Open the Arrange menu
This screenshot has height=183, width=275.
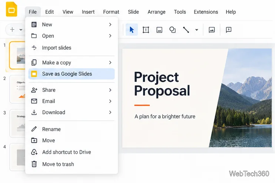[156, 12]
